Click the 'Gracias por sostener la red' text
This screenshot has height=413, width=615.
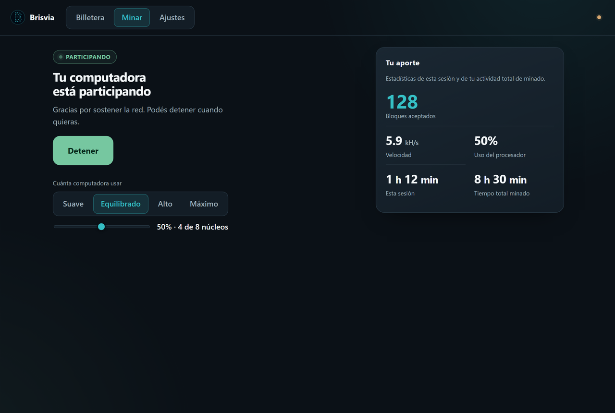[x=138, y=116]
